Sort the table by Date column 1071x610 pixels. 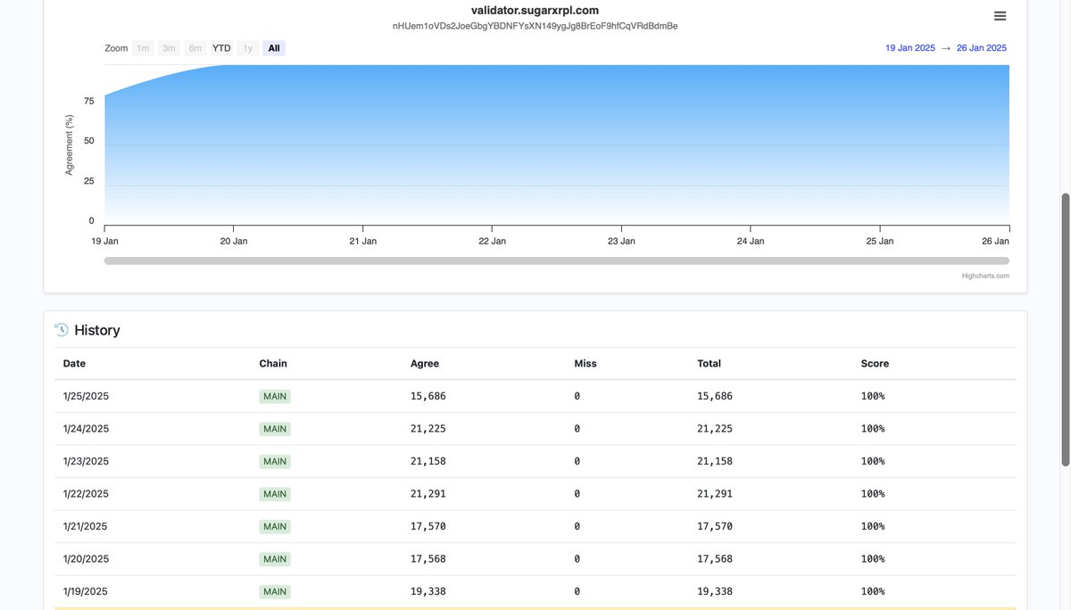73,363
